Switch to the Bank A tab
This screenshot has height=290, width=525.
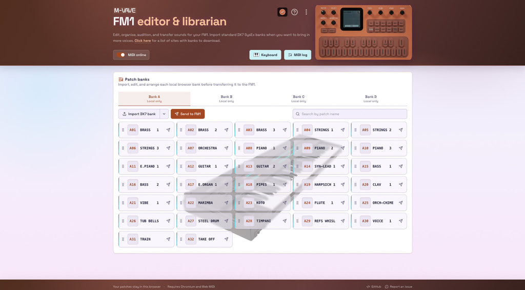point(154,99)
